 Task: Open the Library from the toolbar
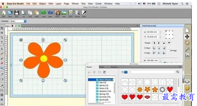[70, 13]
